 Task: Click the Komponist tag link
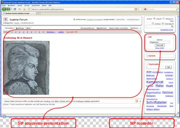(155, 82)
